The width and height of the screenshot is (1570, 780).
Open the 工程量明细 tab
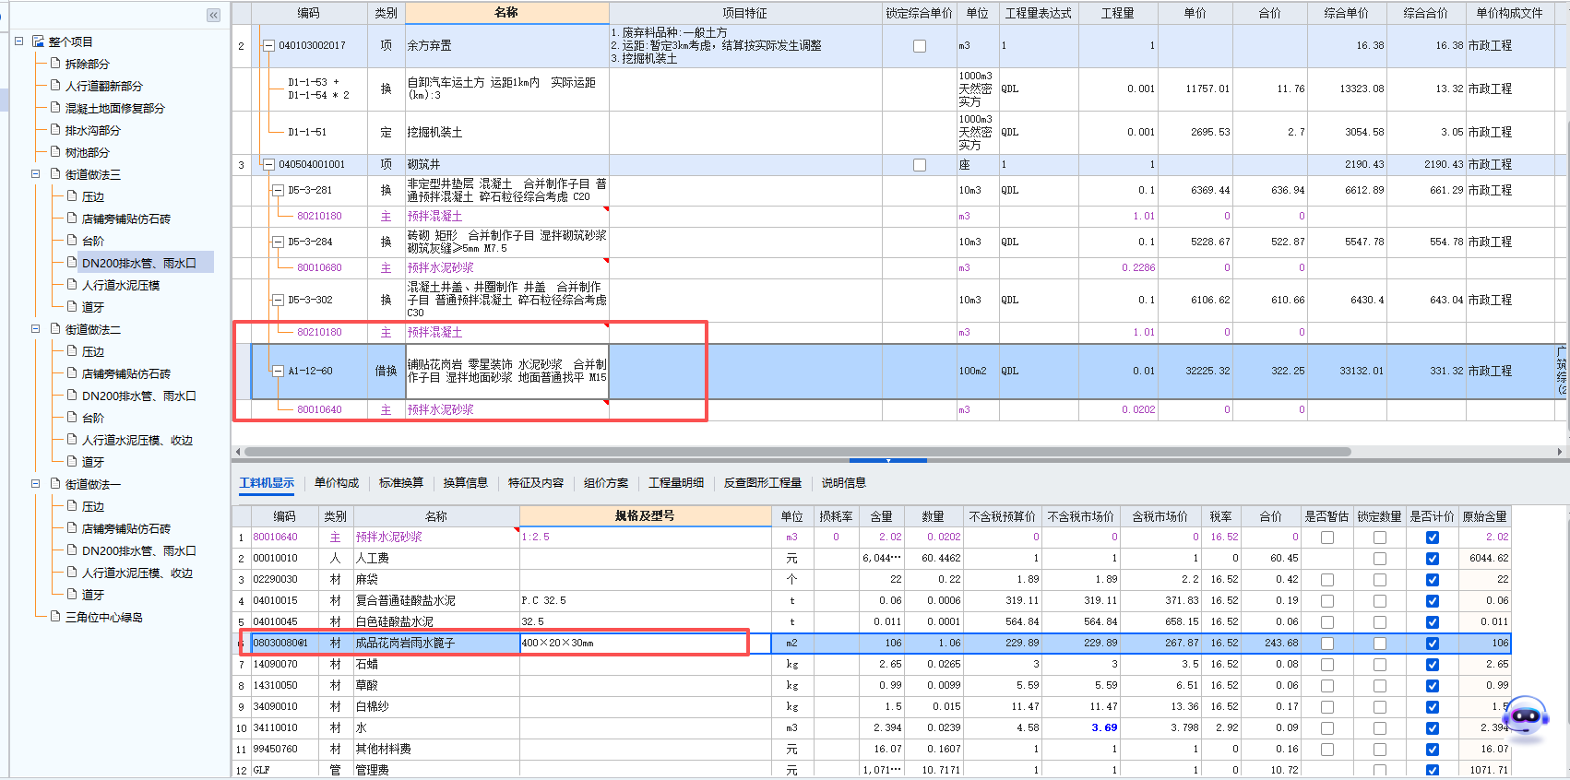click(676, 482)
